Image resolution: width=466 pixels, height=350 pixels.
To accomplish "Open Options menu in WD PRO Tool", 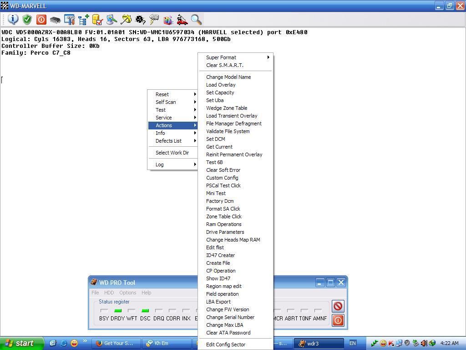I will click(128, 293).
